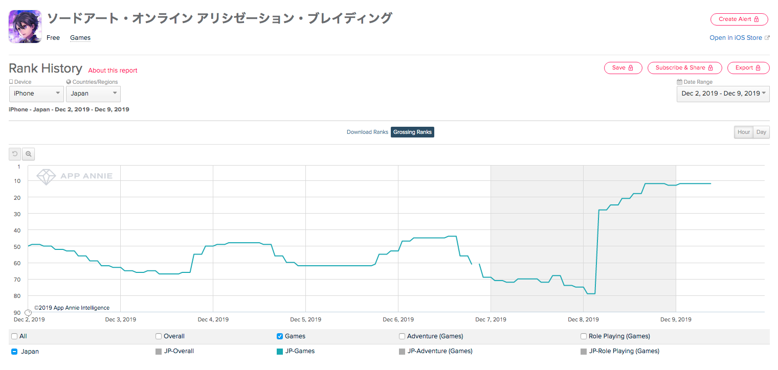
Task: Select the Day granularity toggle
Action: coord(761,132)
